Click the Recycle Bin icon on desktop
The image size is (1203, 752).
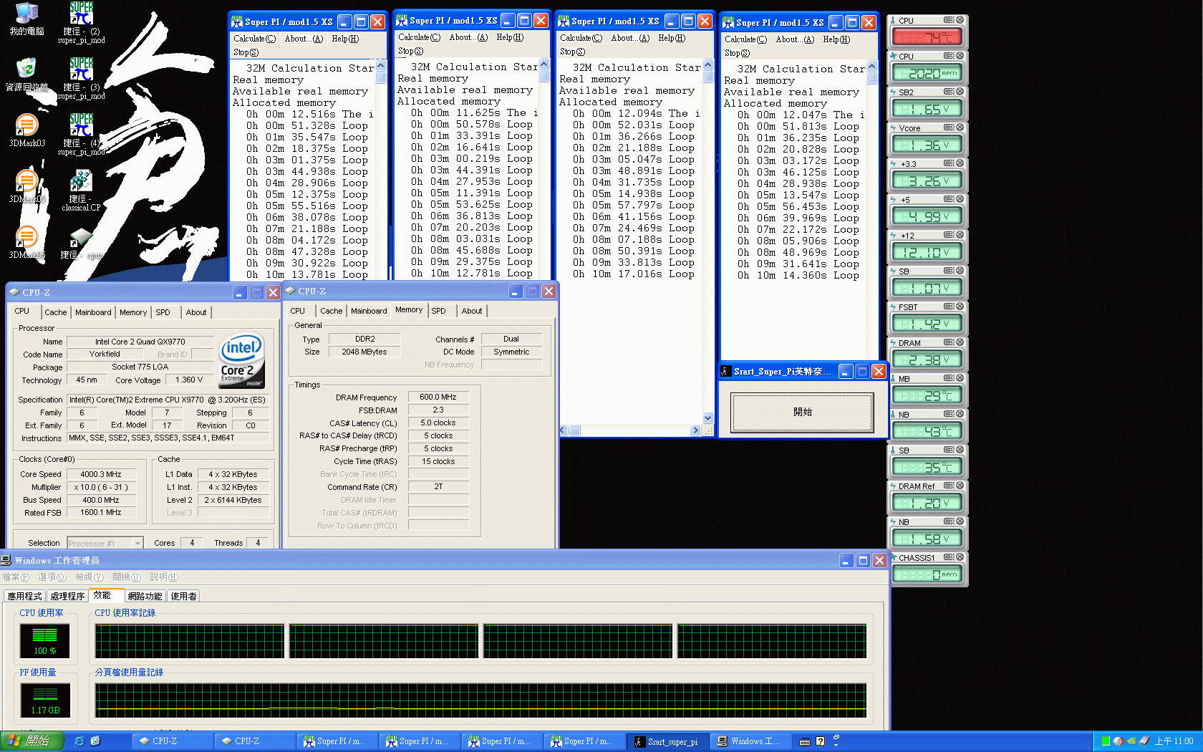tap(26, 70)
